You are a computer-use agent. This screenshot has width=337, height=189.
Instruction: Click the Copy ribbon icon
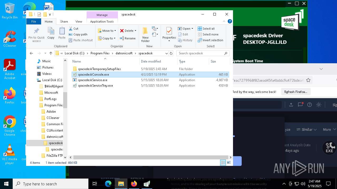click(x=51, y=33)
